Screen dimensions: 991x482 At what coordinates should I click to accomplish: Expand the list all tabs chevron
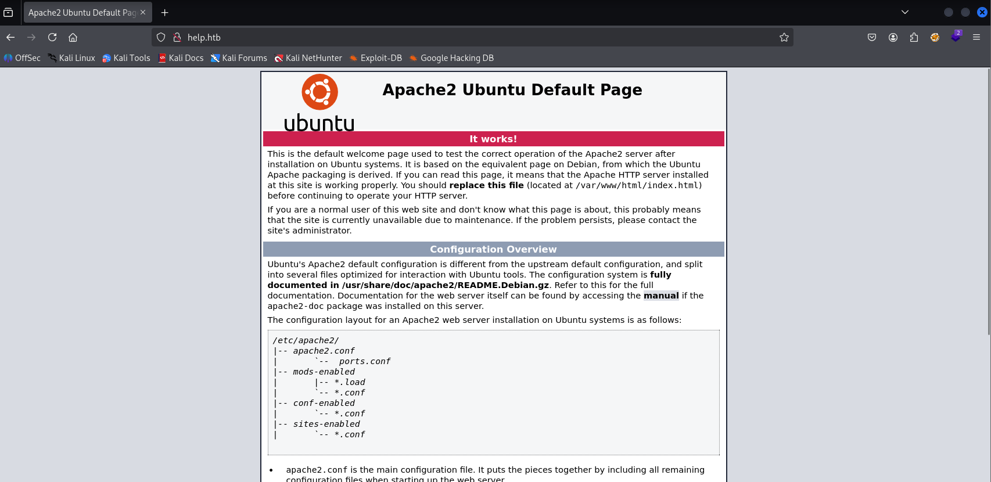(x=905, y=12)
